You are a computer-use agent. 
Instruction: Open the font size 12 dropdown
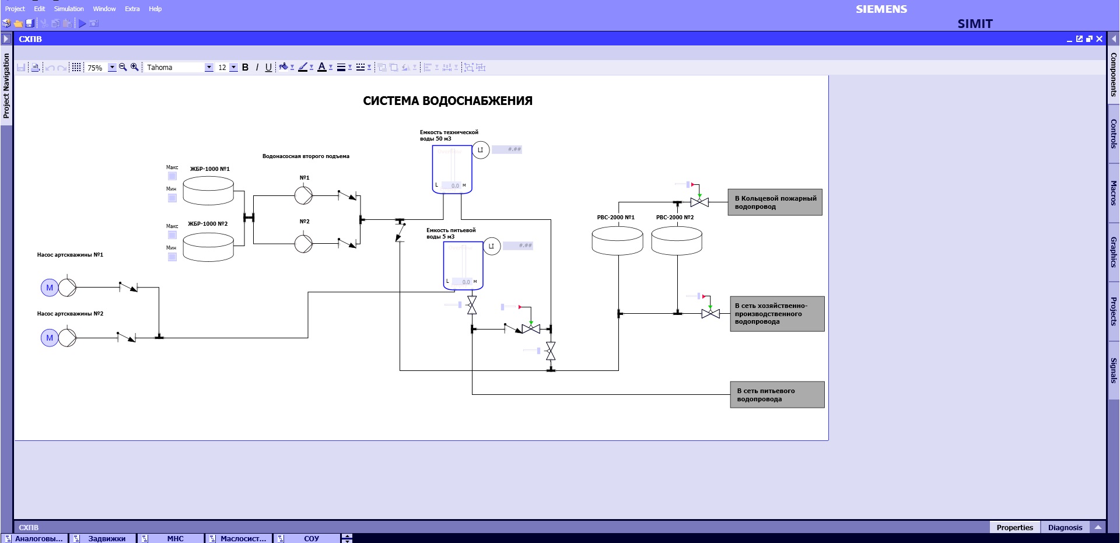(x=233, y=68)
